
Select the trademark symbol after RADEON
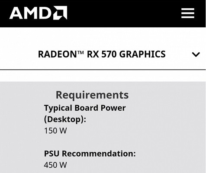pyautogui.click(x=80, y=52)
